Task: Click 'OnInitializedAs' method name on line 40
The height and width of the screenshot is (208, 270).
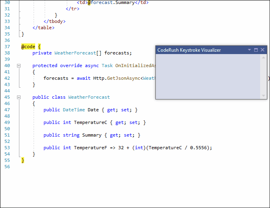Action: pyautogui.click(x=135, y=66)
